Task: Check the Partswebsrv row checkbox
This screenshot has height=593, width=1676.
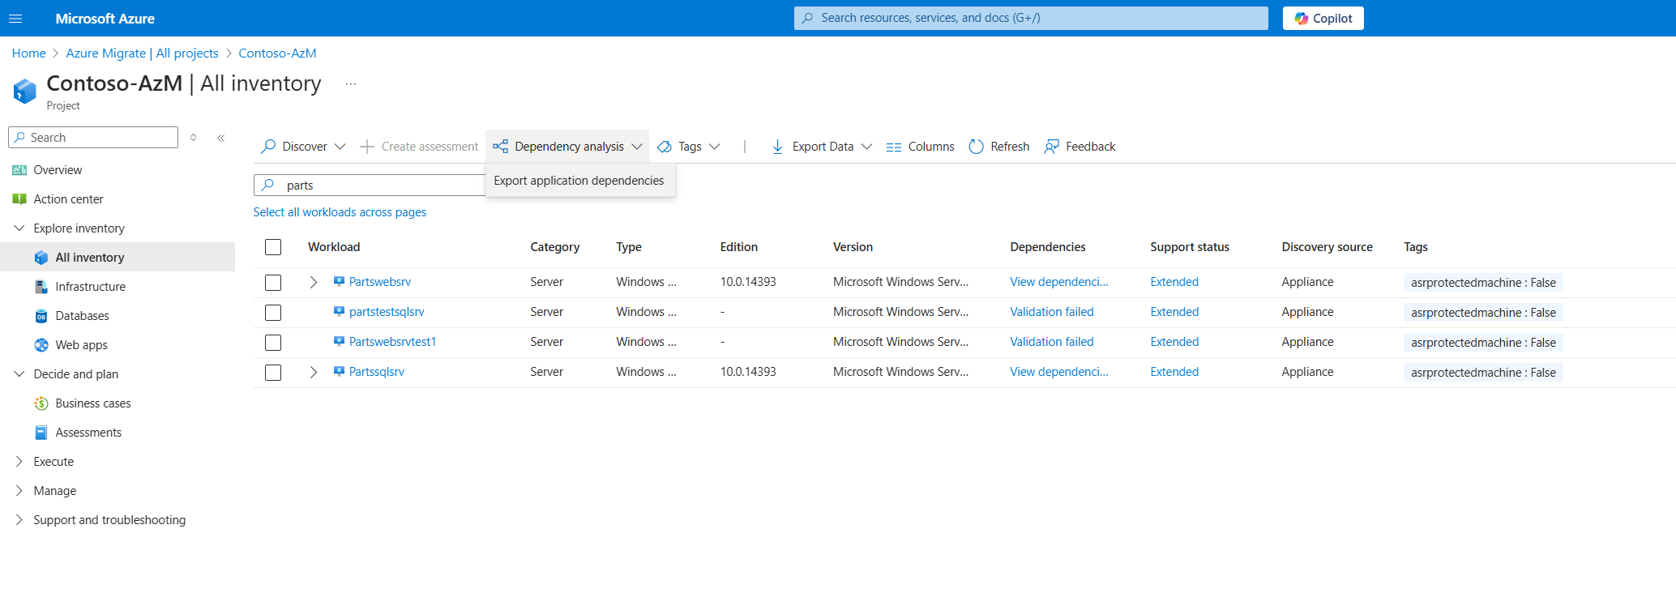Action: (x=273, y=283)
